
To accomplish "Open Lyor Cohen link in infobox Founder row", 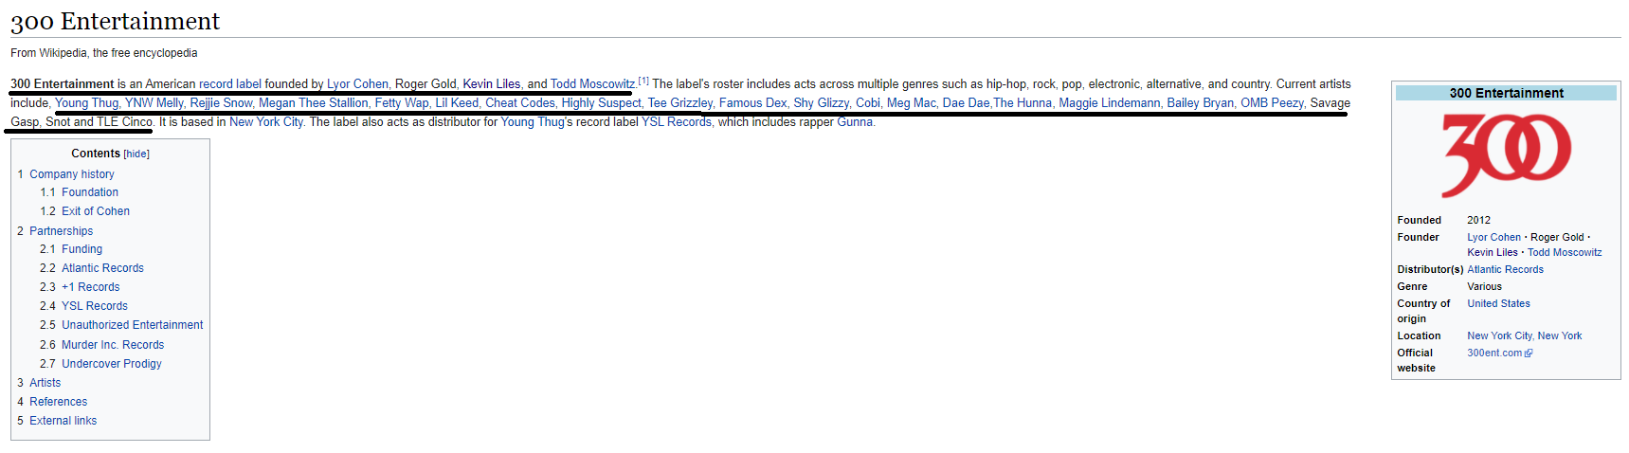I will [x=1494, y=238].
